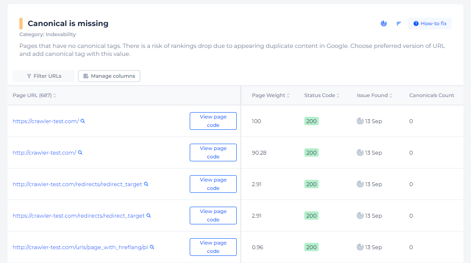471x263 pixels.
Task: Sort by Status Code column
Action: [322, 95]
